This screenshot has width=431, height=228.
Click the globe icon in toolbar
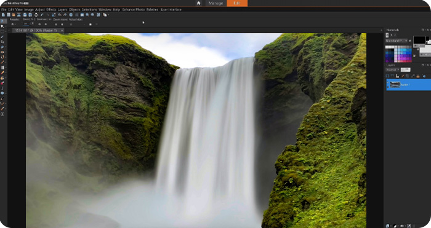pos(71,15)
